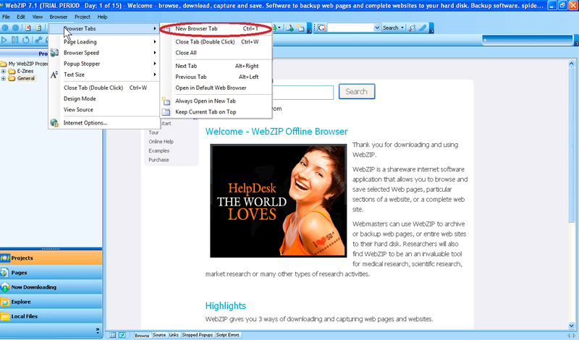Click the split panel layout icon in status bar

tap(113, 335)
